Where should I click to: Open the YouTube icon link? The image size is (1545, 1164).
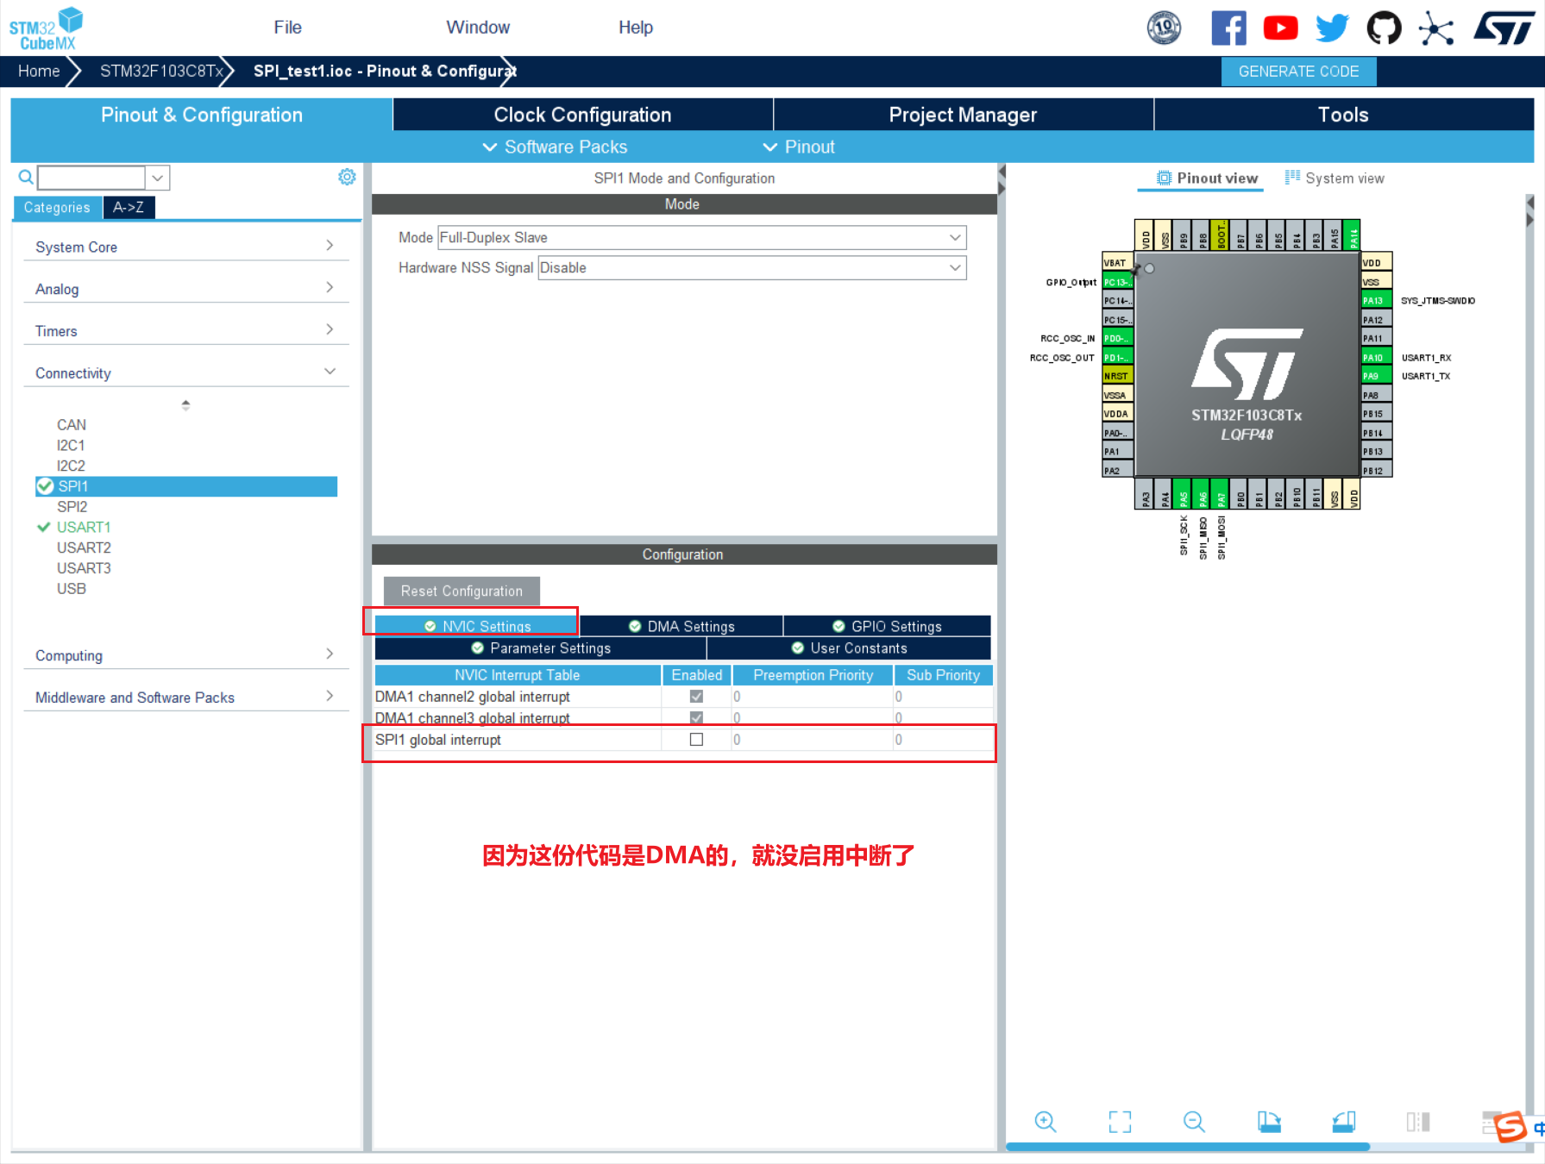click(1280, 28)
